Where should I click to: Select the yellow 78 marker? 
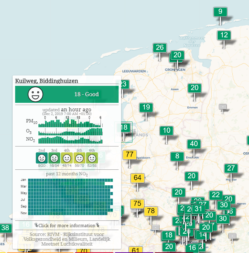(151, 211)
